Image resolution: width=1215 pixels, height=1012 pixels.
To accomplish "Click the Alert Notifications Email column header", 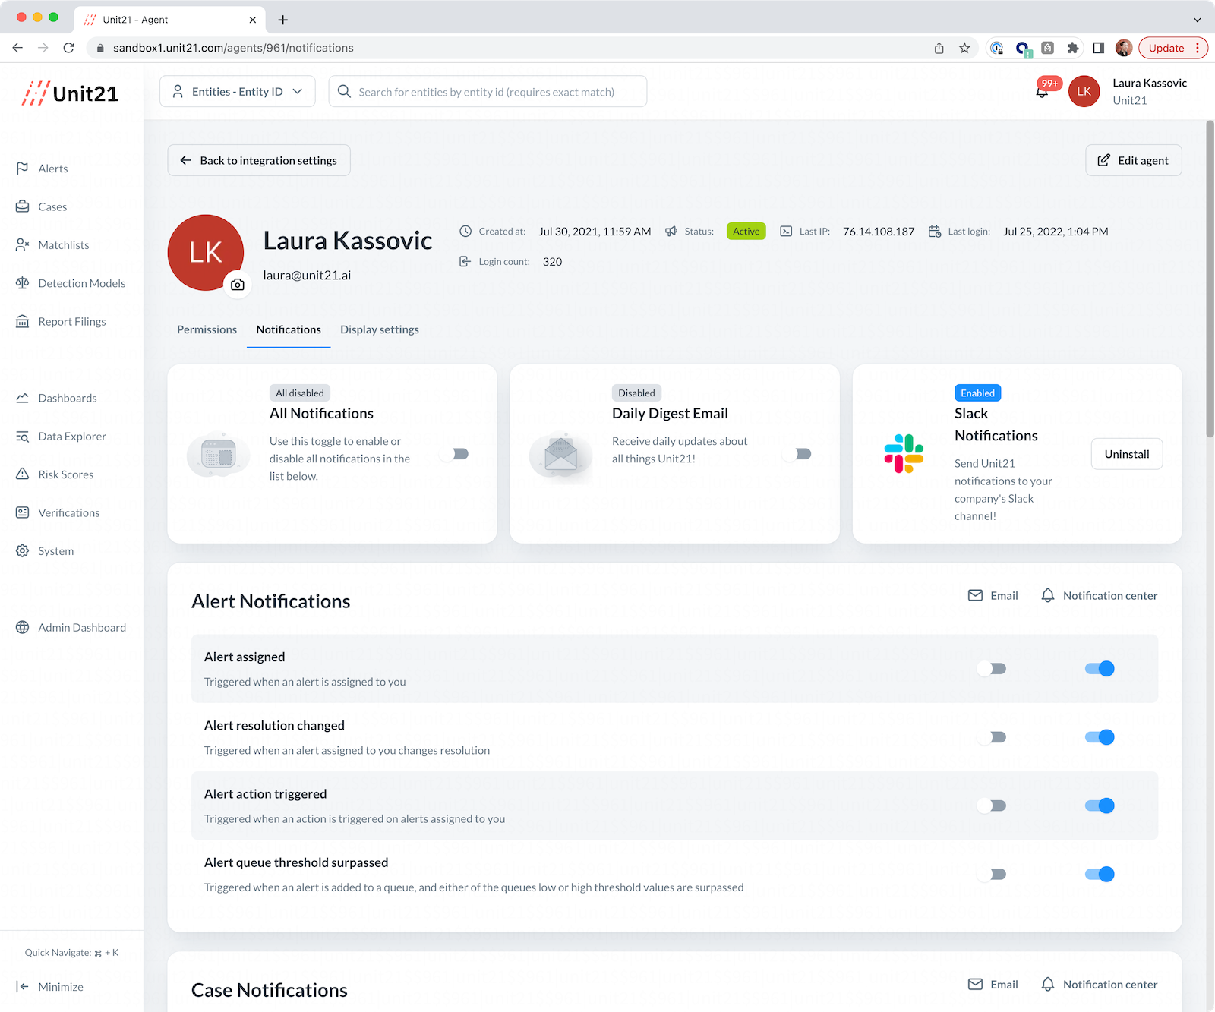I will [993, 595].
